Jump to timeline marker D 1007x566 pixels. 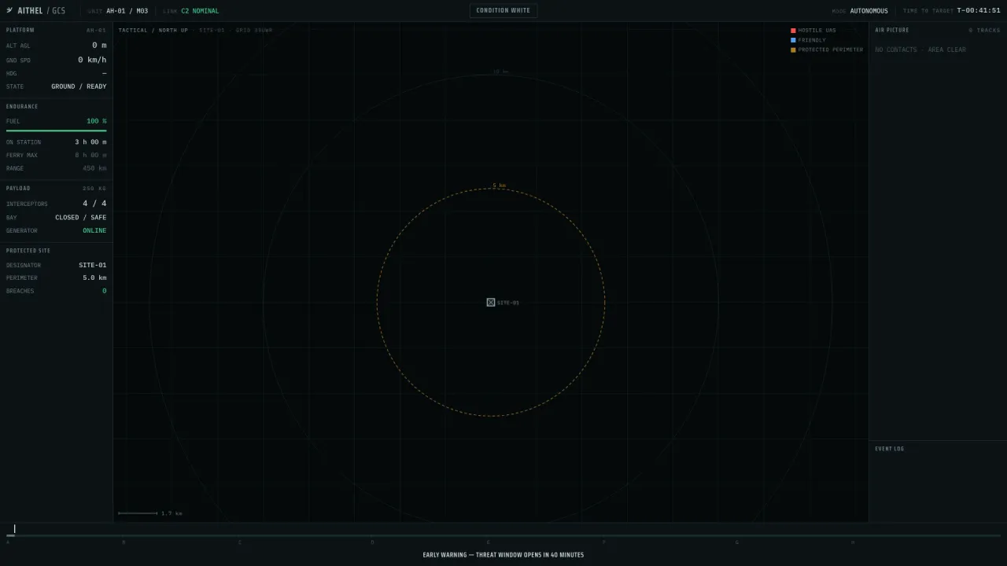tap(372, 542)
